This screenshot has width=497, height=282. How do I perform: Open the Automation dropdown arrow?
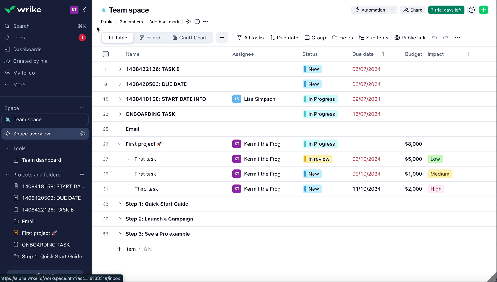pos(393,10)
